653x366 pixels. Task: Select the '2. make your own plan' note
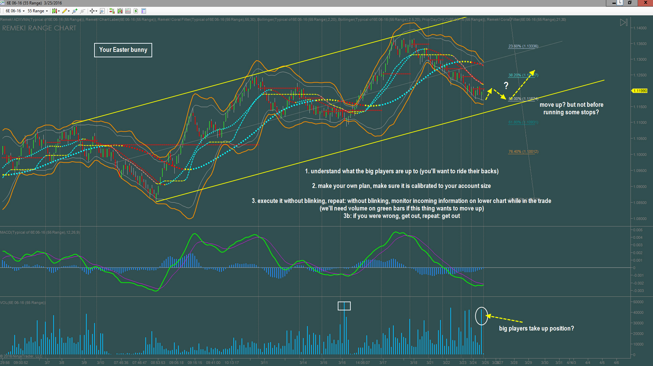click(x=402, y=186)
